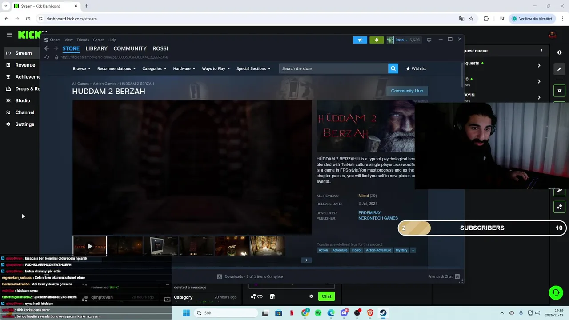Click green Kick support headset button
569x320 pixels.
pos(556,292)
